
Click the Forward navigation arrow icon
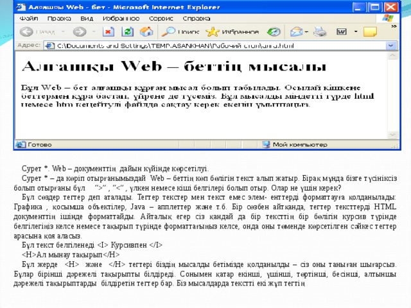pos(79,31)
